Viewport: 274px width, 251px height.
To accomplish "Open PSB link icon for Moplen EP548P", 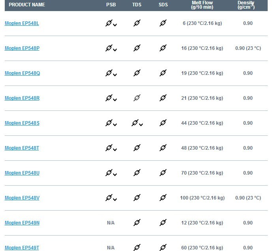I will pyautogui.click(x=109, y=48).
